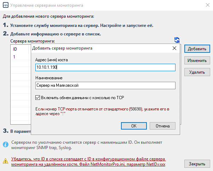Screen dimensions: 213x171
Task: Click the blue information icon
Action: pyautogui.click(x=6, y=144)
